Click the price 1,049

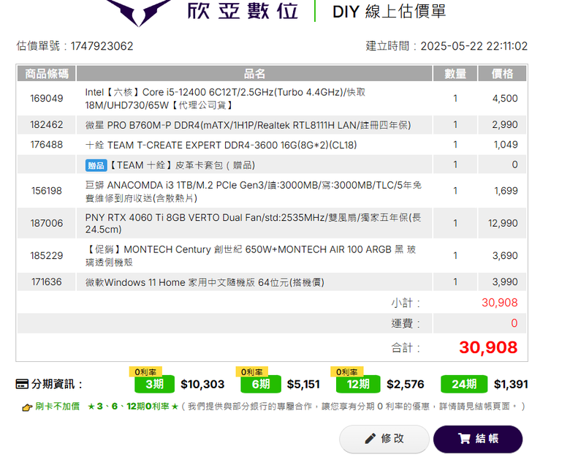[x=506, y=145]
